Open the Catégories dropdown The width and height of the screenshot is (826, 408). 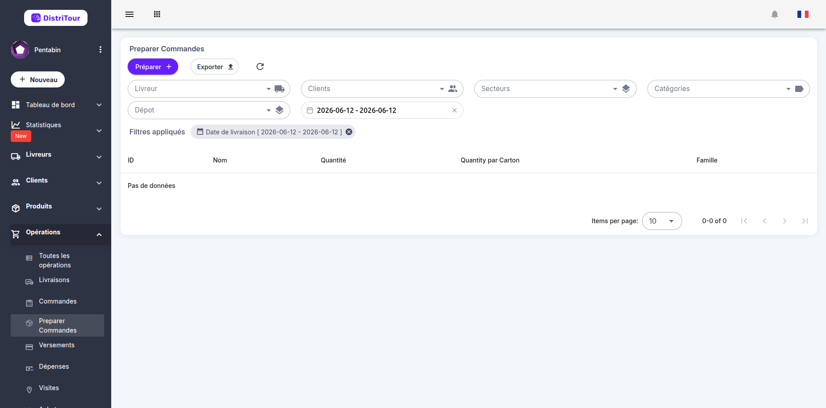click(729, 89)
